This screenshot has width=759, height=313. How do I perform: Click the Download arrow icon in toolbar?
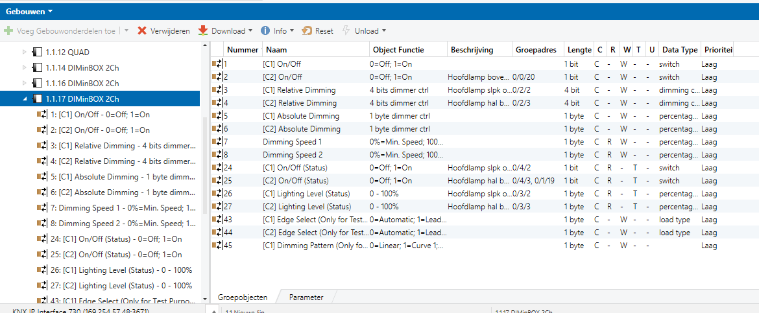pos(203,31)
